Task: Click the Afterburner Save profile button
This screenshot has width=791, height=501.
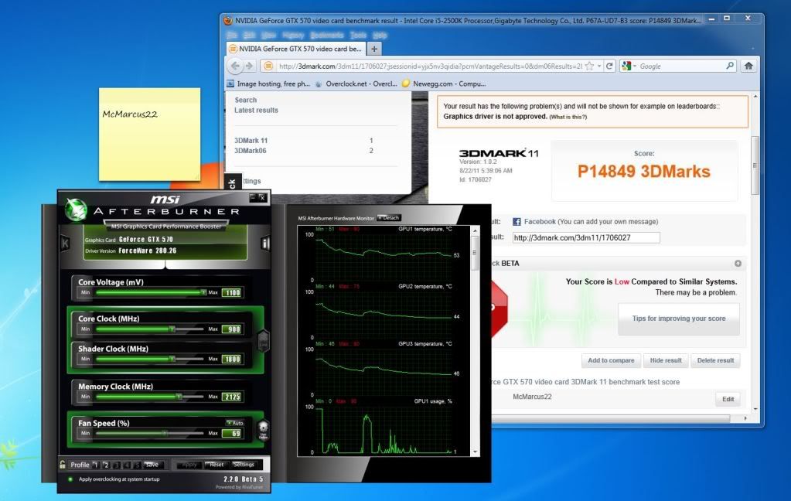Action: [x=152, y=465]
